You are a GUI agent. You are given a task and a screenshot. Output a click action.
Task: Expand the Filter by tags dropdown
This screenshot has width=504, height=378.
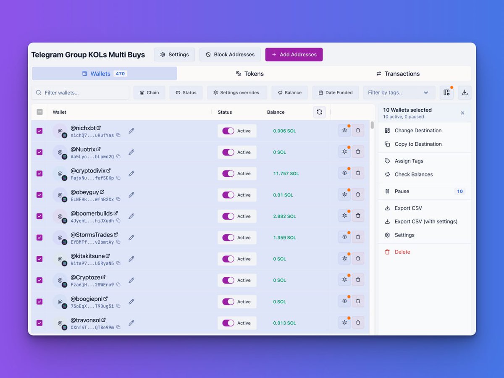pyautogui.click(x=399, y=93)
